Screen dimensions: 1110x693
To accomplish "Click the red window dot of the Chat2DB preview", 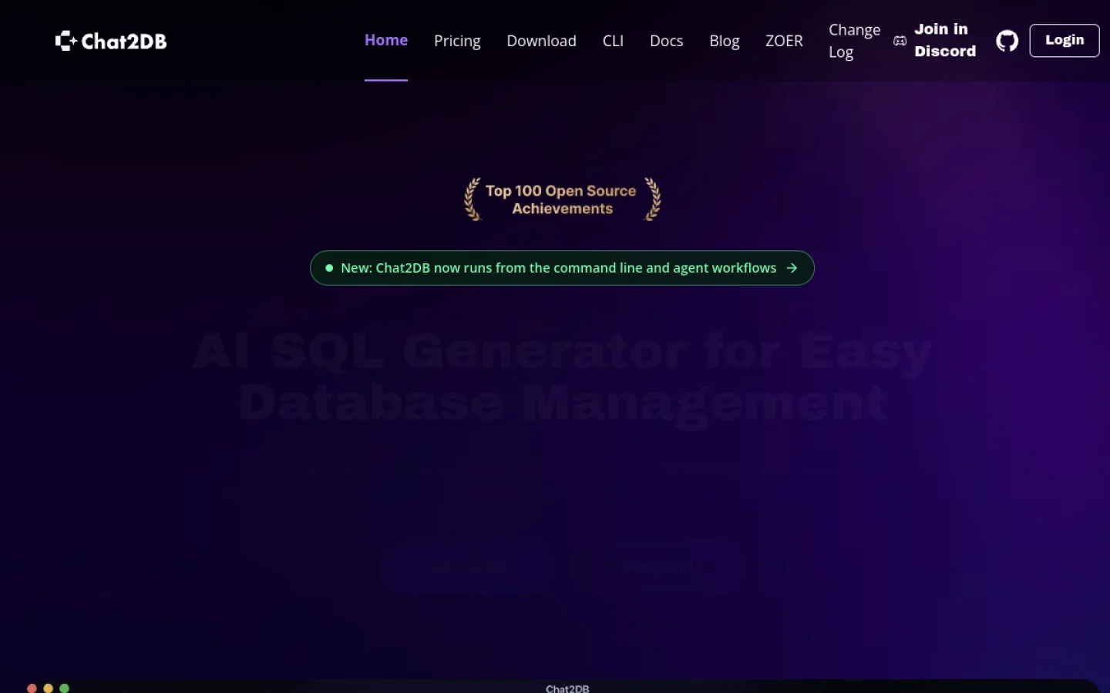I will pyautogui.click(x=32, y=688).
